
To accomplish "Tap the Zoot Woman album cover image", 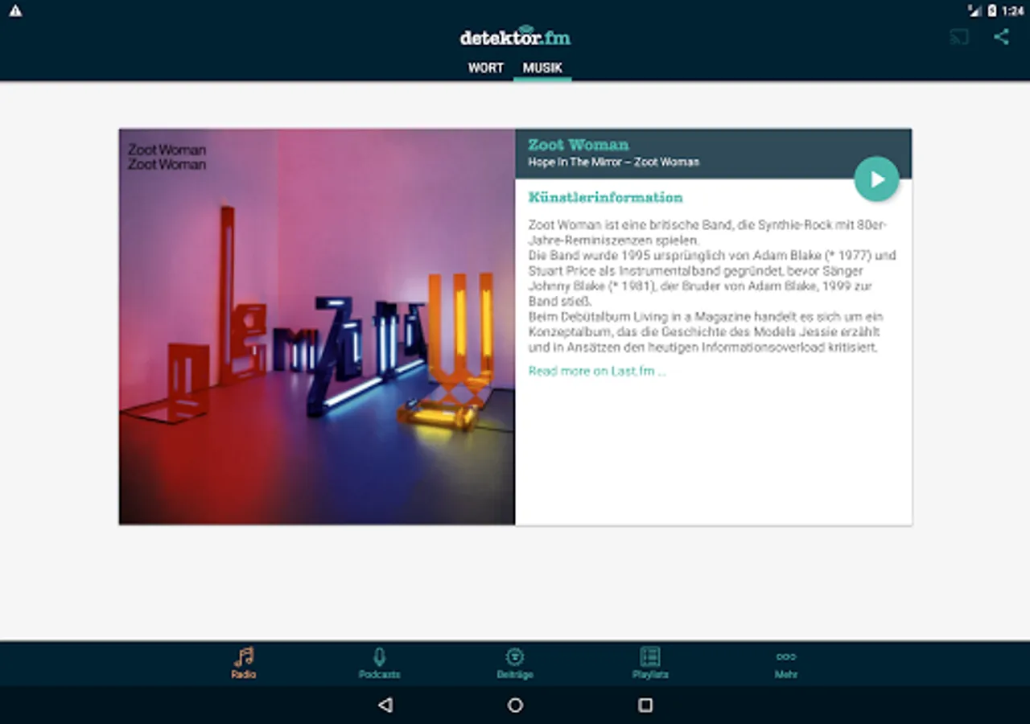I will 317,327.
